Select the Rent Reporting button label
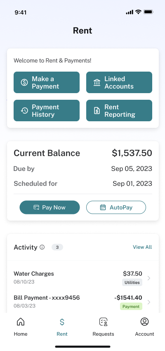Screen dimensions: 165x351 [120, 111]
